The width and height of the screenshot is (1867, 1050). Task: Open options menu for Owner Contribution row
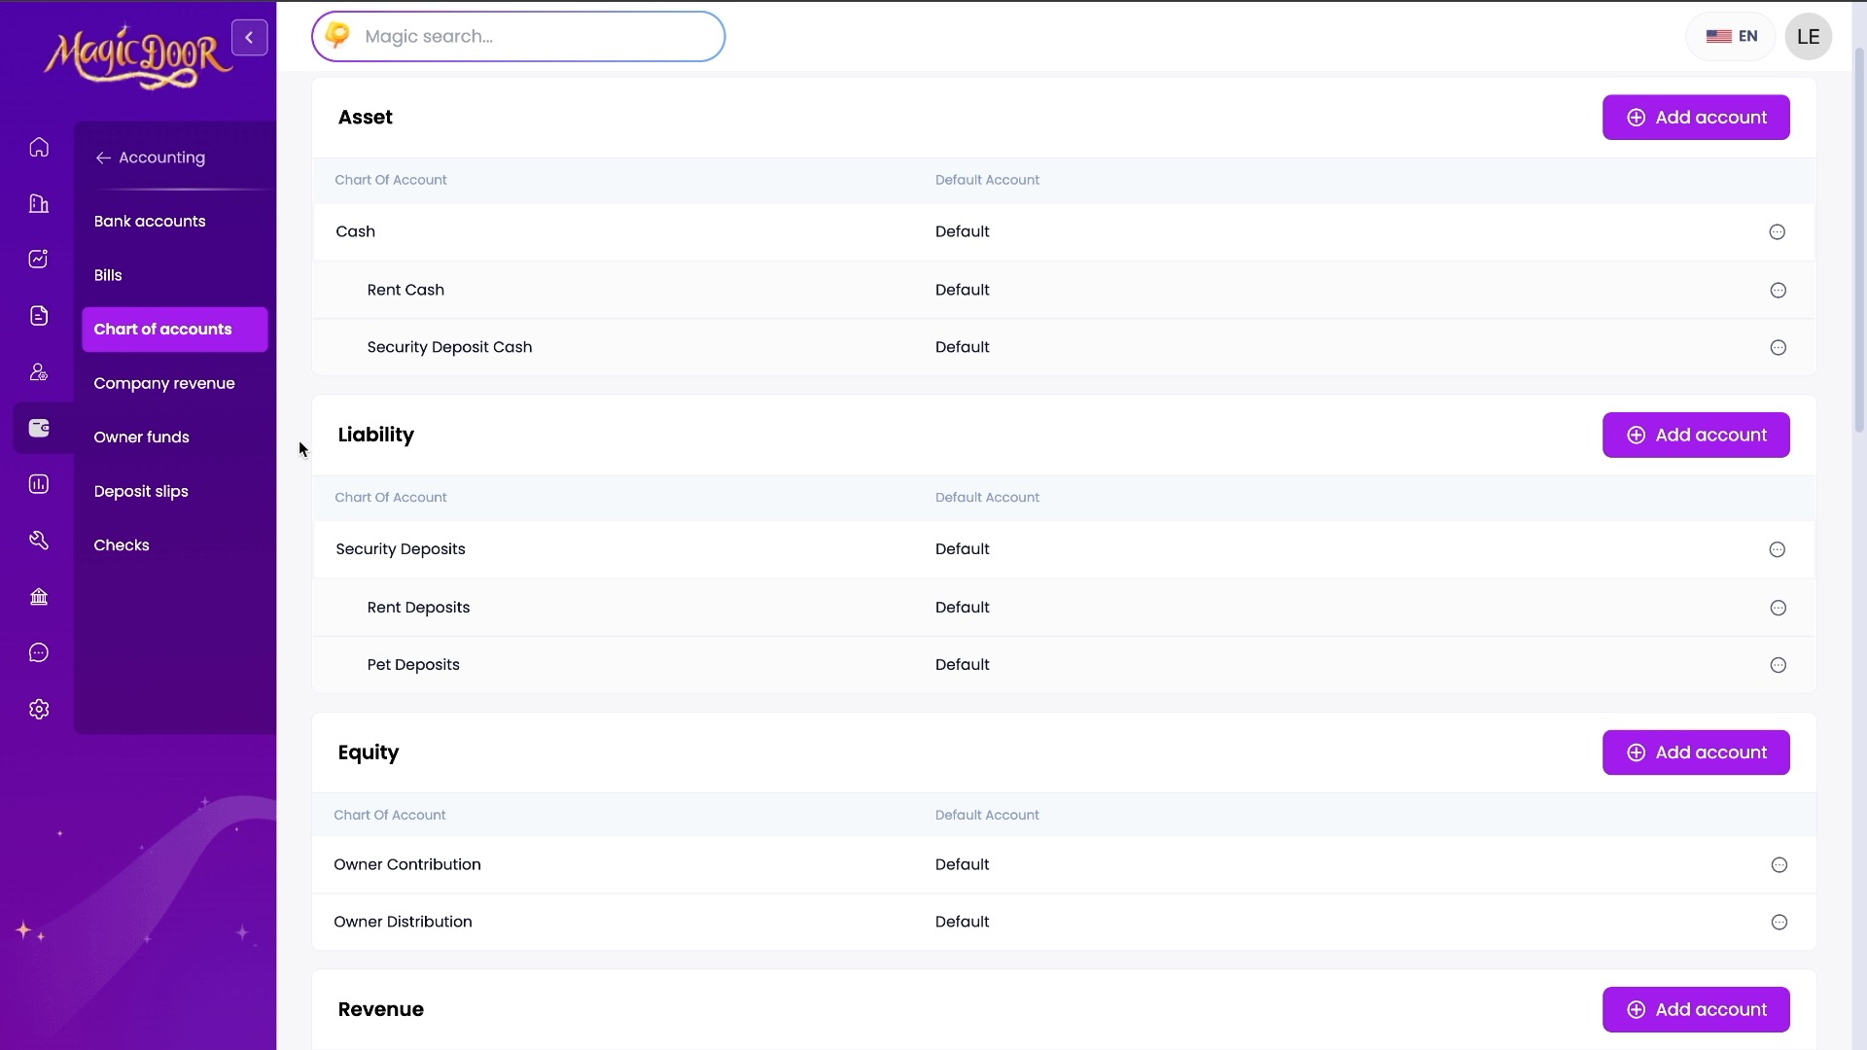click(1779, 865)
